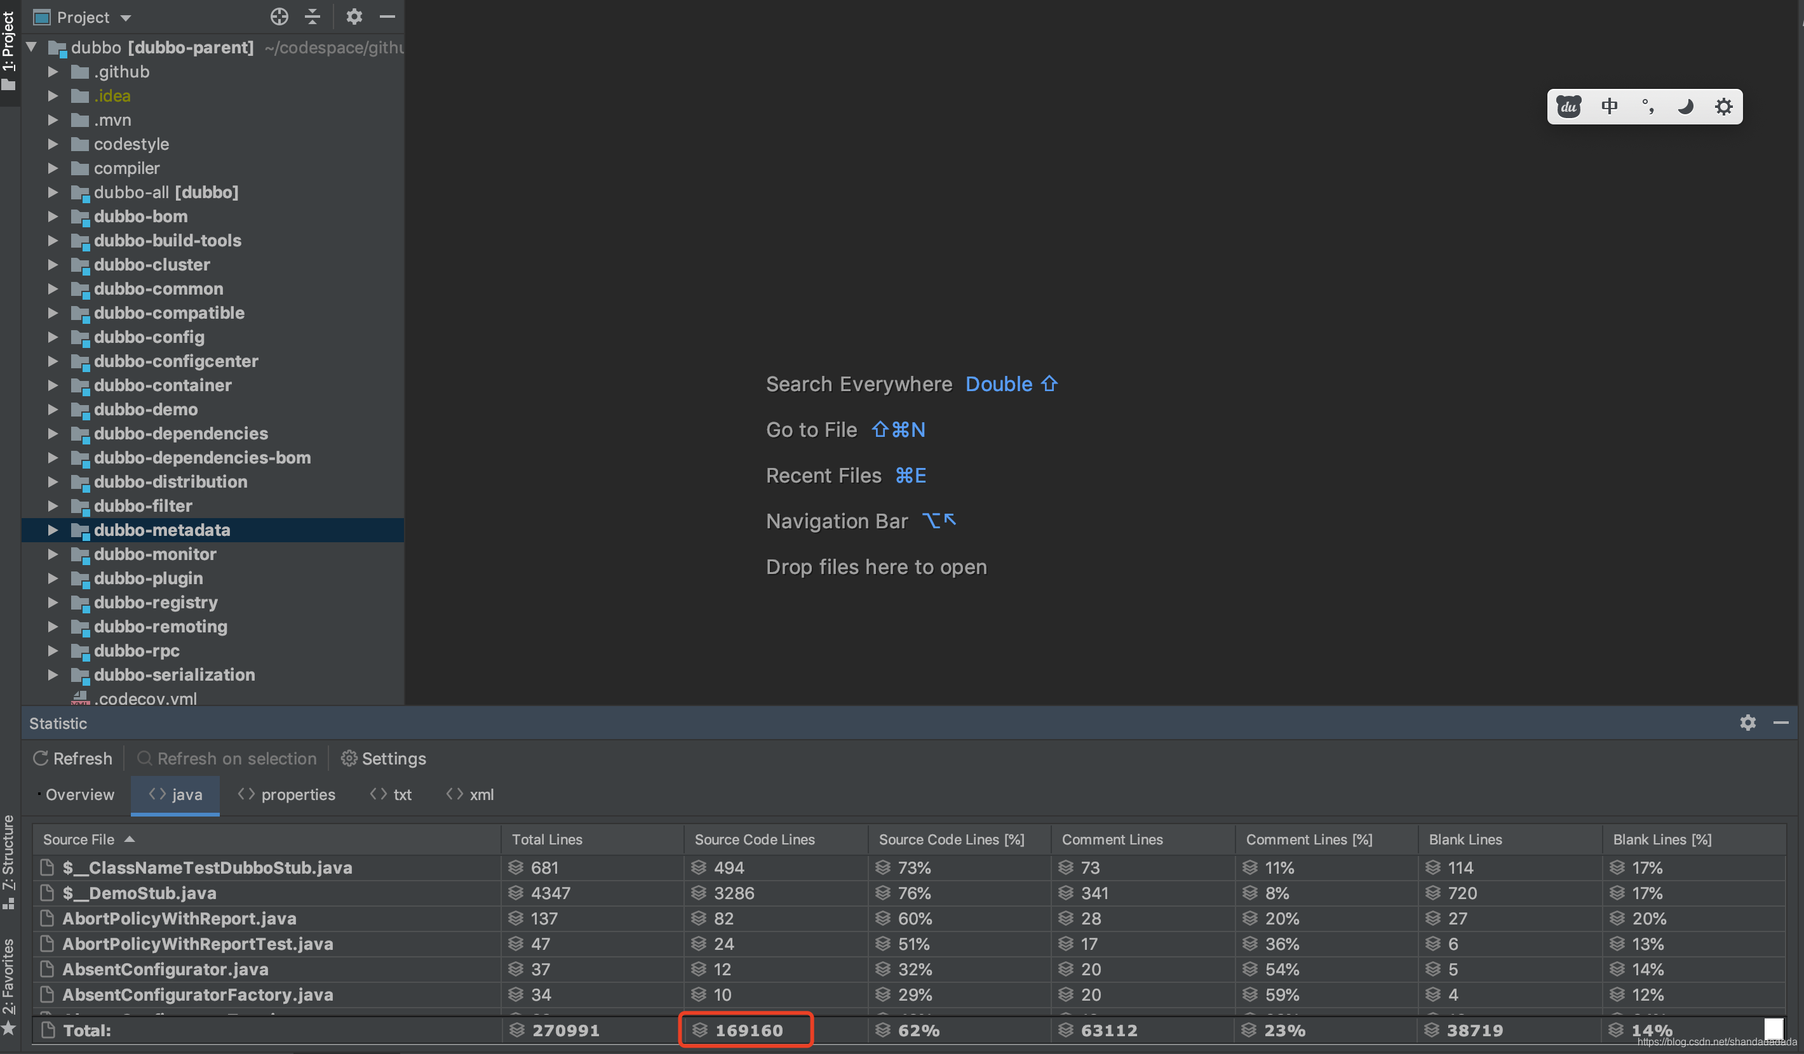The width and height of the screenshot is (1804, 1054).
Task: Hide the Project panel with minus icon
Action: coord(387,17)
